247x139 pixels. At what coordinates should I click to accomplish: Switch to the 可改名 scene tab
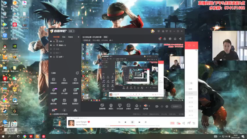coord(70,37)
